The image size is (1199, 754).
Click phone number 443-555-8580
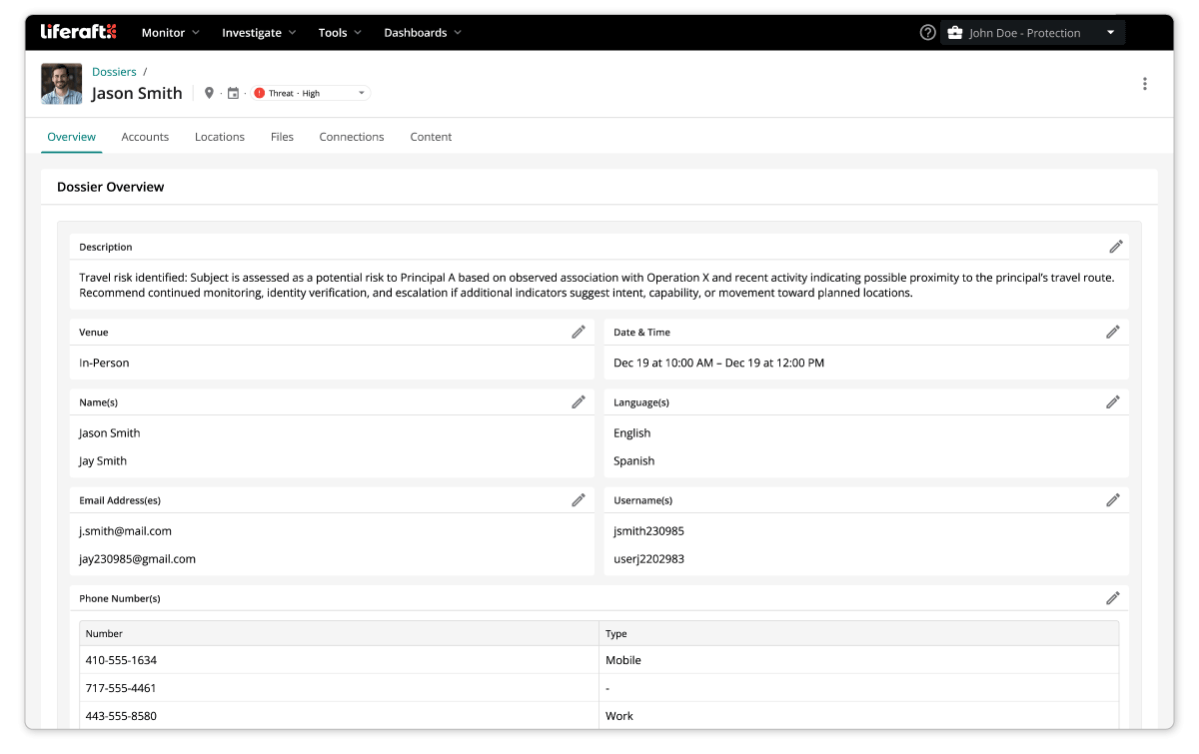pos(121,716)
